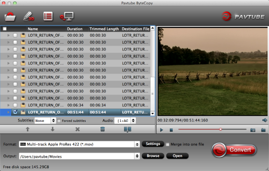Click the Settings button
269x171 pixels.
coord(153,144)
